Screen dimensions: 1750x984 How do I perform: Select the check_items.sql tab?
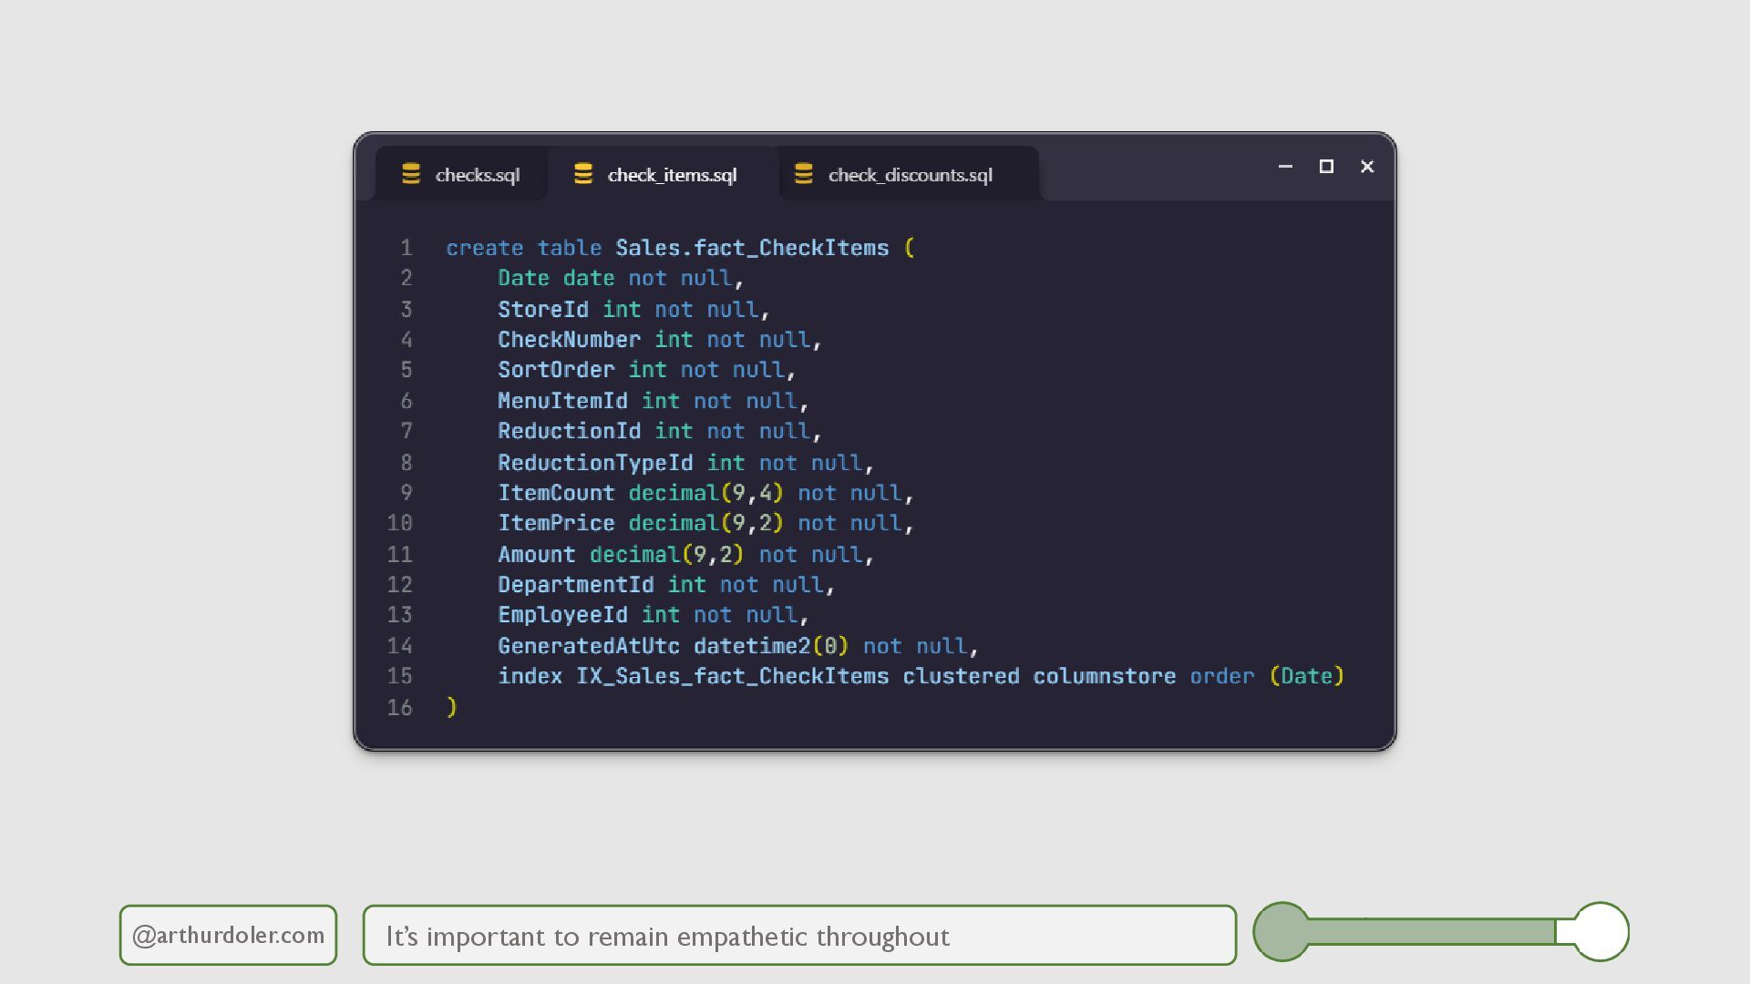point(672,175)
